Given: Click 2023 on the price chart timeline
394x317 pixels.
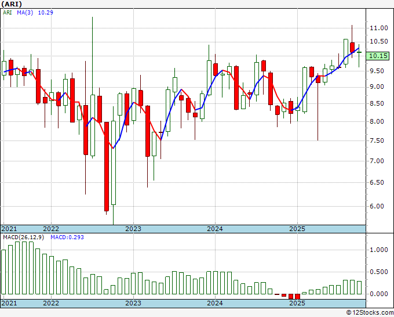Looking at the screenshot, I should [x=133, y=229].
